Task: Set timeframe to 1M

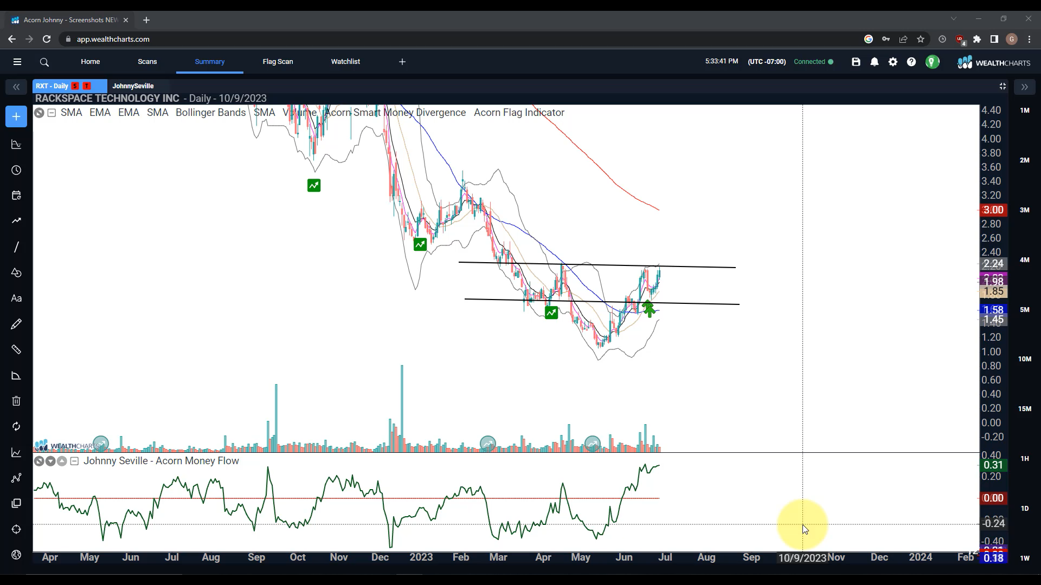Action: click(x=1024, y=110)
